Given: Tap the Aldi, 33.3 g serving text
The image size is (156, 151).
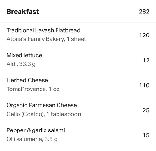Looking at the screenshot, I should (x=21, y=64).
